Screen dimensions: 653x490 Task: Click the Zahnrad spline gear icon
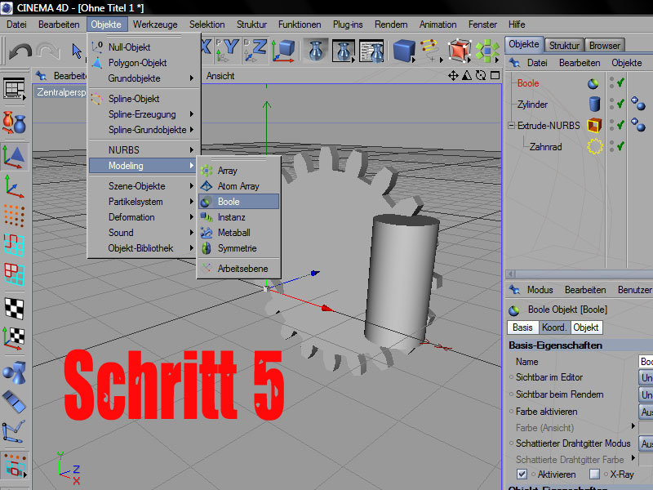pos(594,147)
